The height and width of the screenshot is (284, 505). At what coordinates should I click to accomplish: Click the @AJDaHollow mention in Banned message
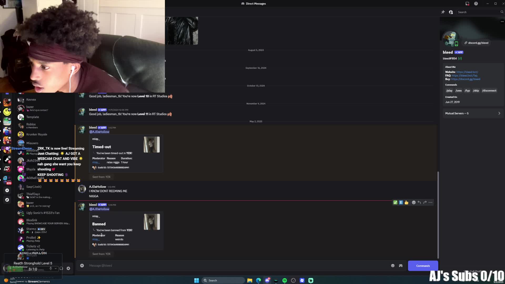99,209
